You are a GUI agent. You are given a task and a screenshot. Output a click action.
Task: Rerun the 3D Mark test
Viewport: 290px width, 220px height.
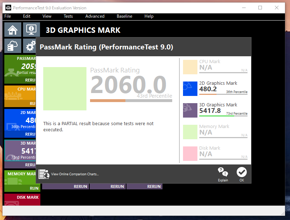pyautogui.click(x=20, y=165)
